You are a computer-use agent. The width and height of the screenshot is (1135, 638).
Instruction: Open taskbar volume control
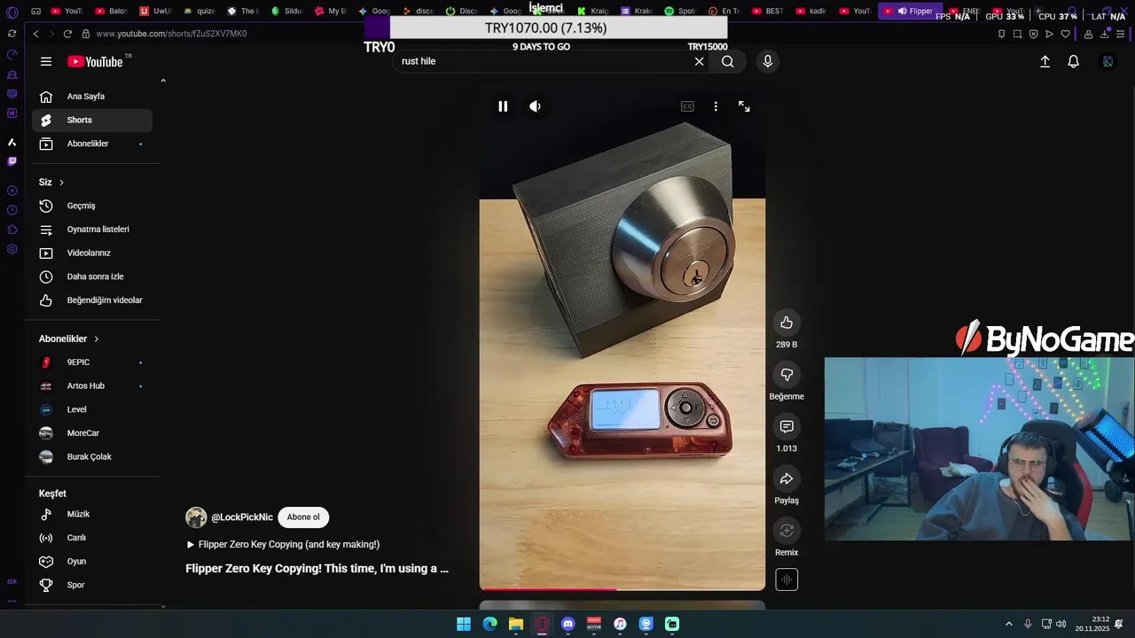1061,624
